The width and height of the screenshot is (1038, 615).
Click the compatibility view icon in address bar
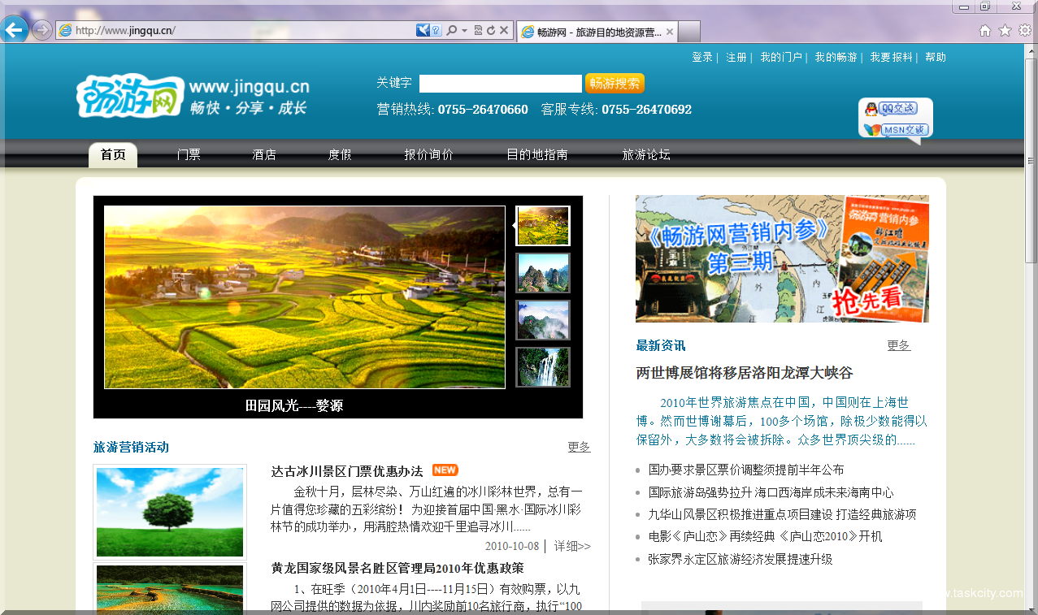pos(478,31)
